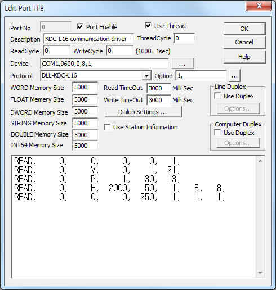This screenshot has width=276, height=290.
Task: Click the scroll up arrow of script area
Action: 260,161
